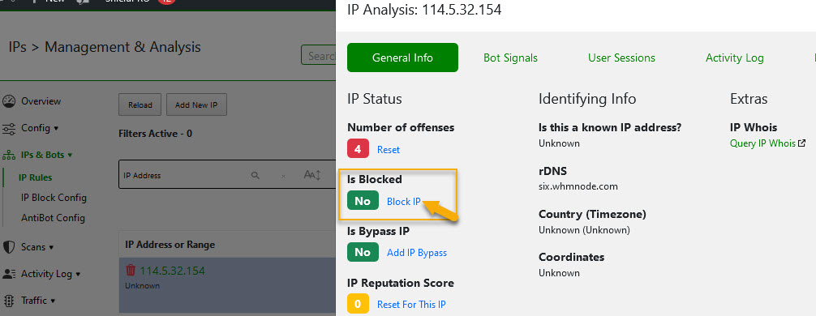Expand the Config menu arrow
The height and width of the screenshot is (316, 816).
(x=56, y=128)
